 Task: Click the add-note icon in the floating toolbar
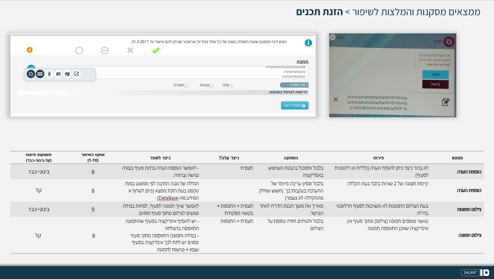click(x=31, y=74)
